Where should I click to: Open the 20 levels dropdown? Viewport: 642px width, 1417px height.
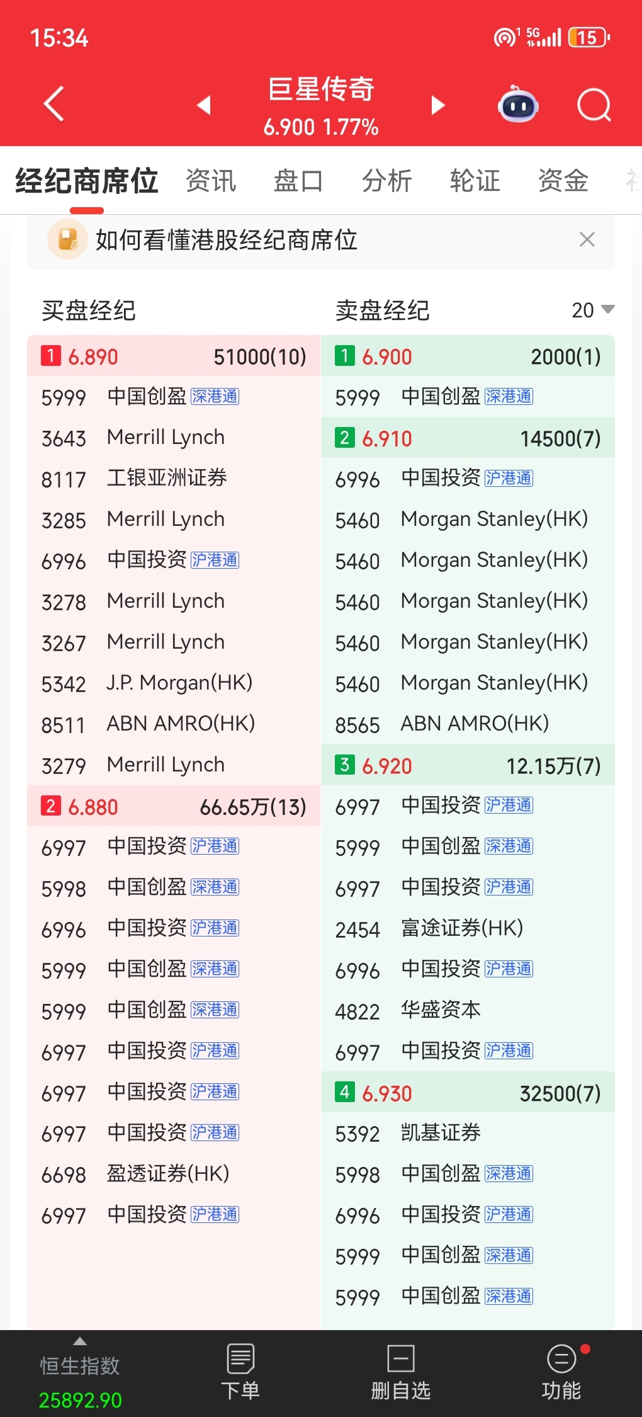[x=592, y=310]
